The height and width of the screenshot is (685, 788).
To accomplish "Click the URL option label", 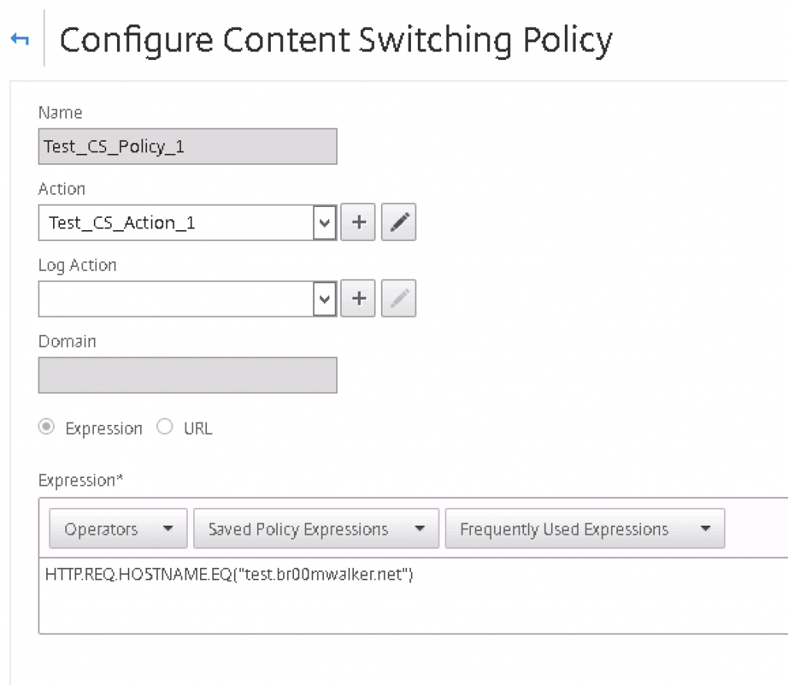I will pyautogui.click(x=198, y=428).
